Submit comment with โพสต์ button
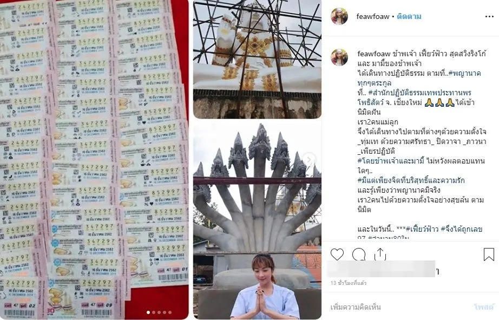 click(484, 307)
